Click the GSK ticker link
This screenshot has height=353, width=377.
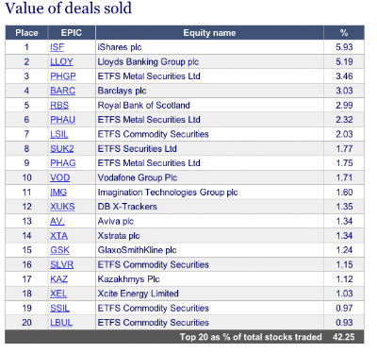[x=59, y=250]
